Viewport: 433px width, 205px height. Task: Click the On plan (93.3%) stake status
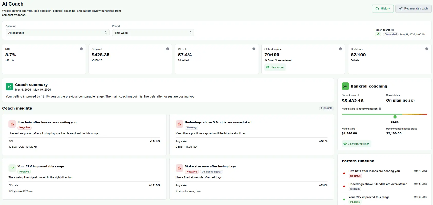coord(400,100)
